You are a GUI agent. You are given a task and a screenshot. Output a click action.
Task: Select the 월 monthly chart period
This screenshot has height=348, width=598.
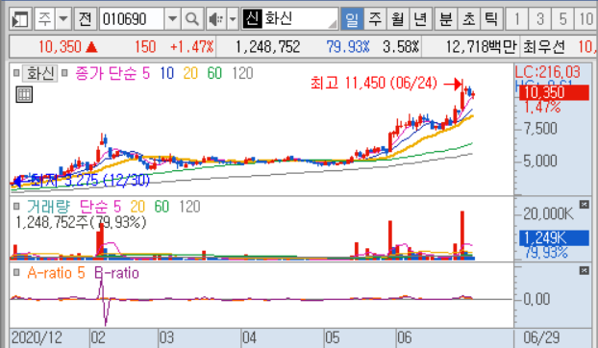[x=397, y=18]
